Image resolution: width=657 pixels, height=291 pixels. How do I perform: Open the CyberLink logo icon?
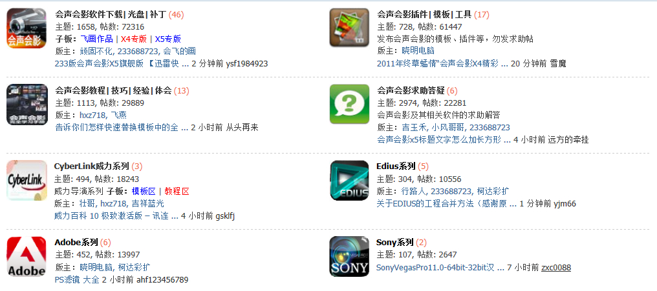pyautogui.click(x=27, y=180)
